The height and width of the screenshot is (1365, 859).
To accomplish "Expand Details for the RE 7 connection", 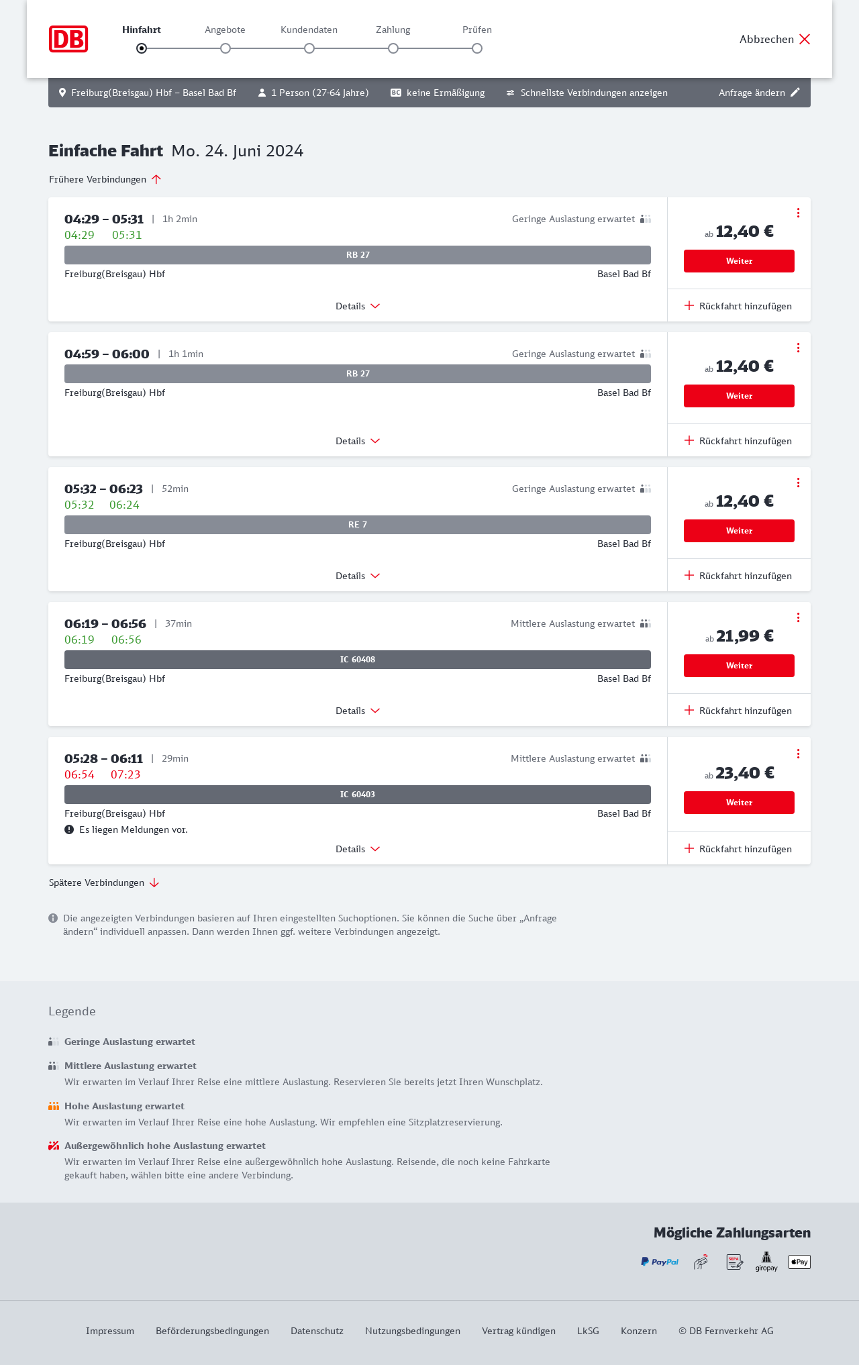I will point(358,576).
